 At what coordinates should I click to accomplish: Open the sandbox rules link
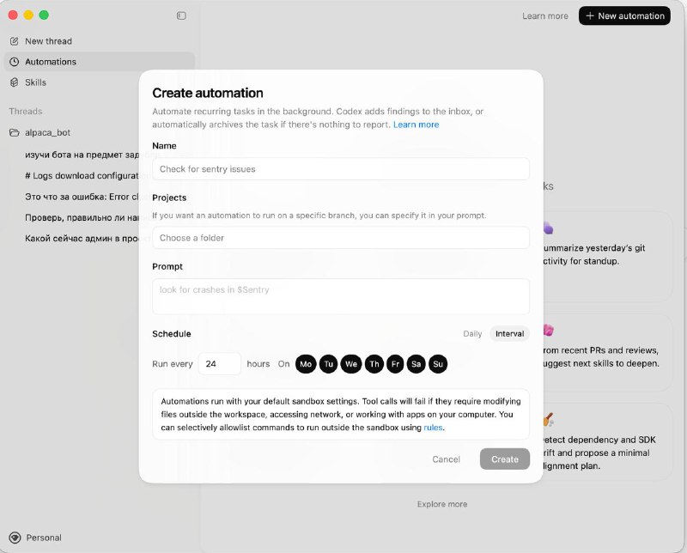click(433, 427)
